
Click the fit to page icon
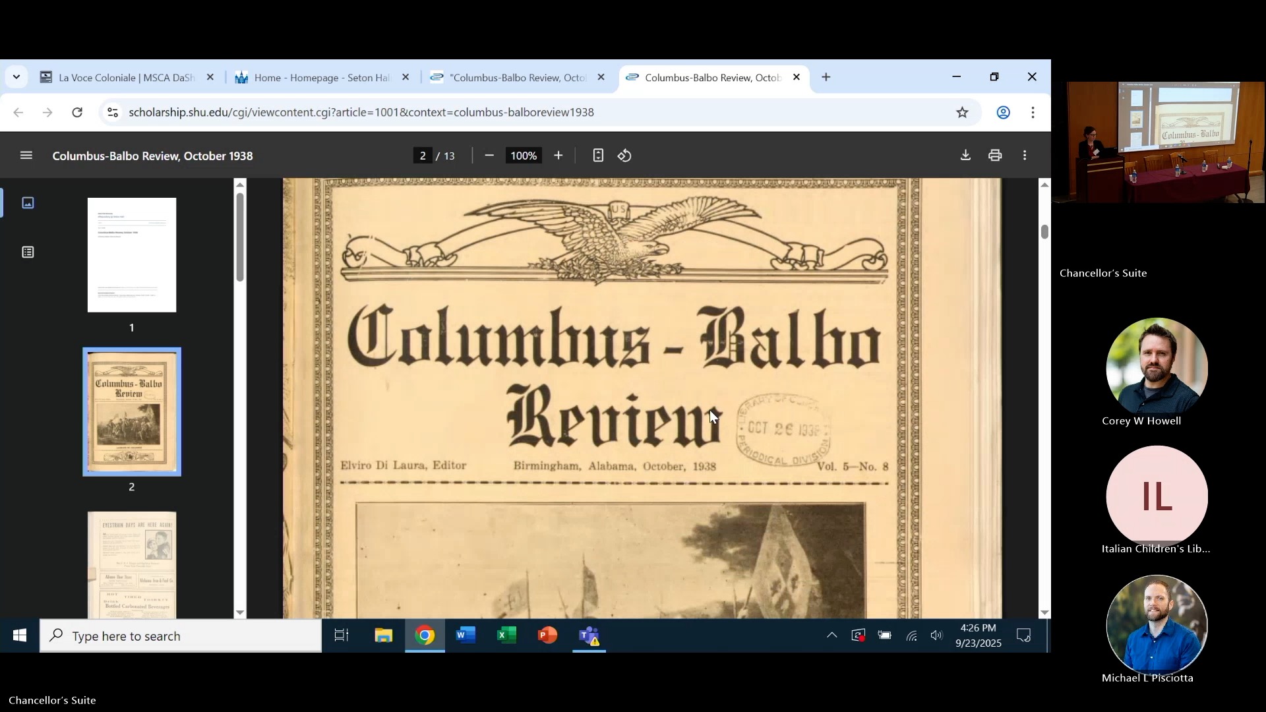598,156
